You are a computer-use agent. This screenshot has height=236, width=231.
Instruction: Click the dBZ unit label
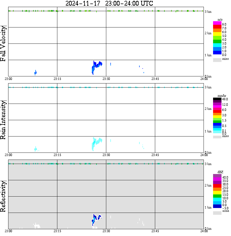(x=220, y=172)
